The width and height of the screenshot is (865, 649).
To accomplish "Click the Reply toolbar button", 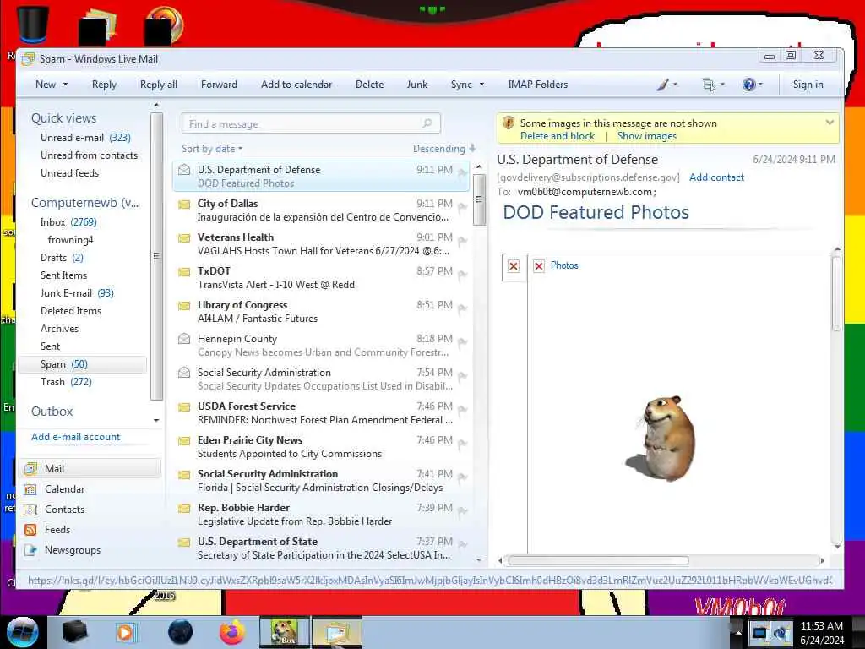I will 104,85.
